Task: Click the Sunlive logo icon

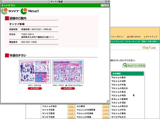Action: (4, 11)
